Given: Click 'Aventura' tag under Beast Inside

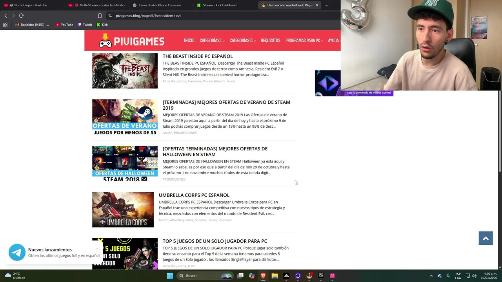Looking at the screenshot, I should click(x=194, y=81).
